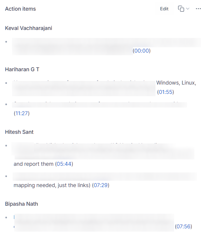The image size is (206, 235).
Task: Click the Action items heading
Action: 20,9
